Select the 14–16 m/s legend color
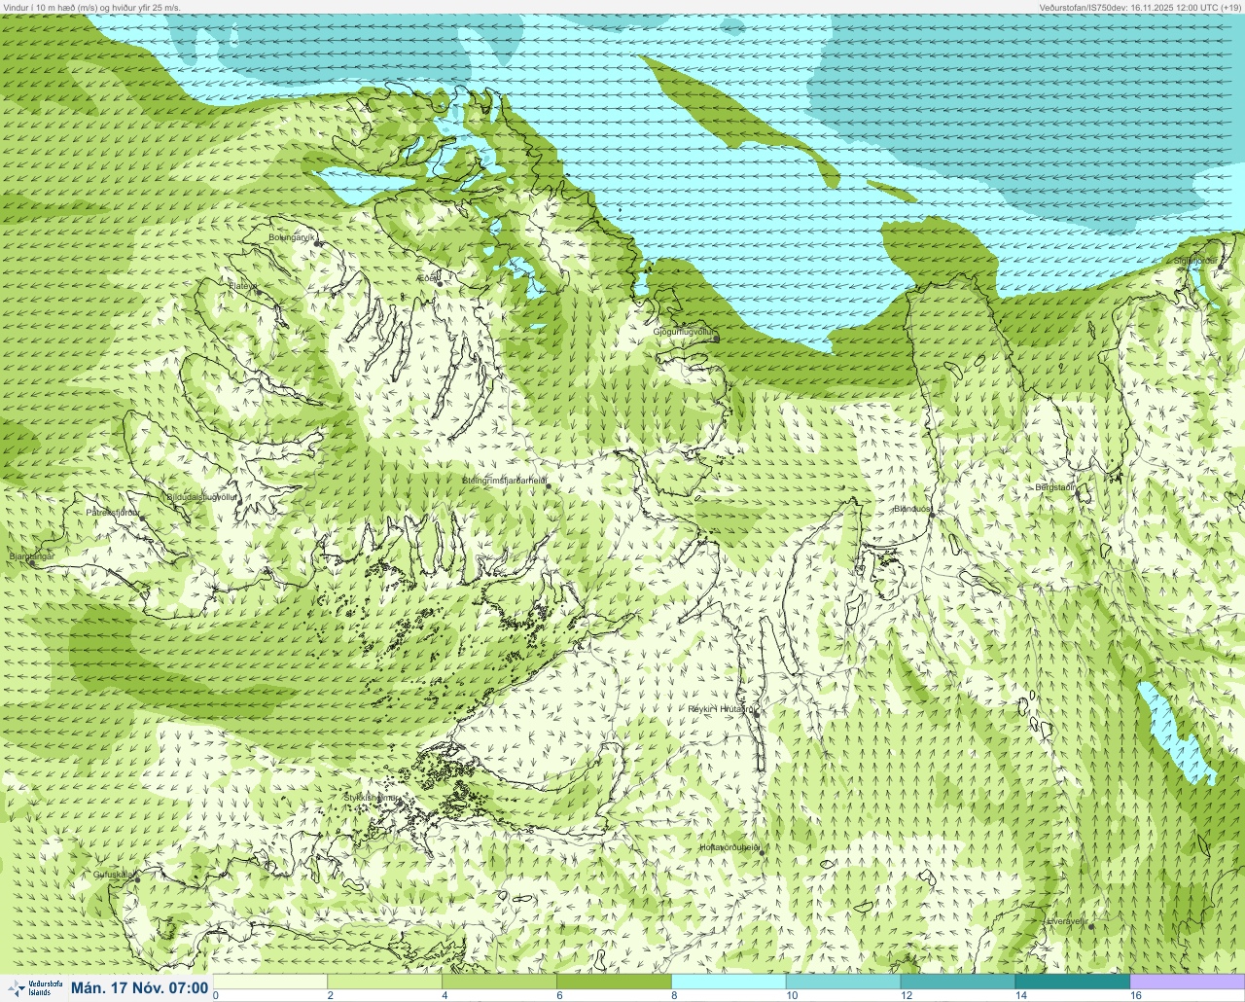Screen dimensions: 1245x1002 point(1073,982)
